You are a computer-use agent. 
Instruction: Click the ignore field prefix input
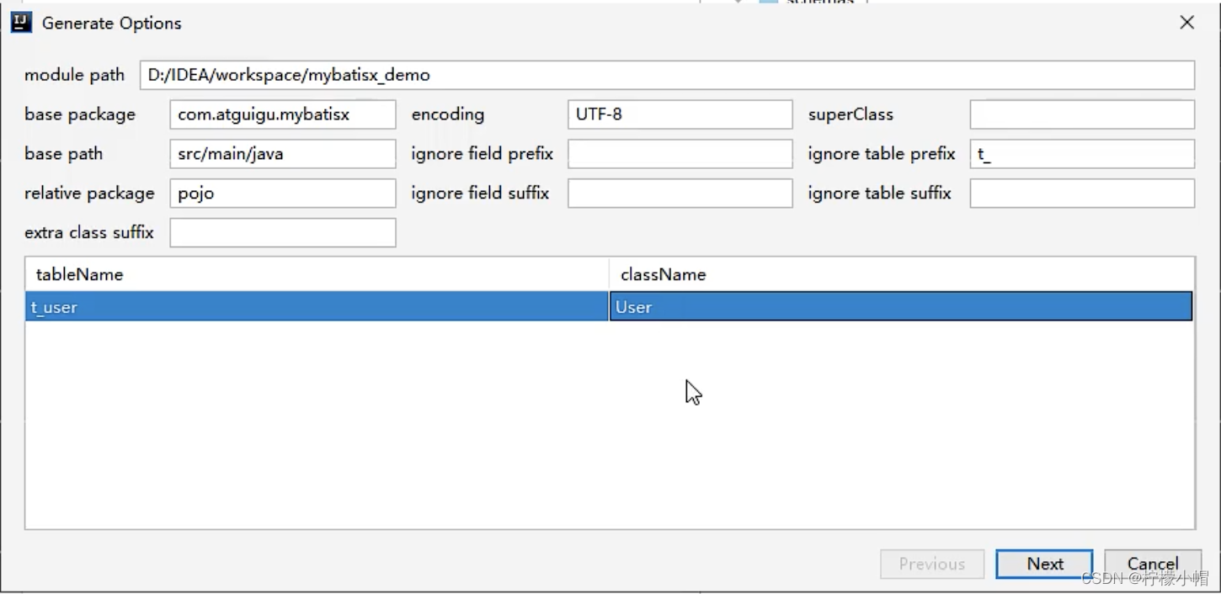click(680, 154)
